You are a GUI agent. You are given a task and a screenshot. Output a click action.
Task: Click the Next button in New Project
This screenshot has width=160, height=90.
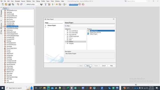pyautogui.click(x=88, y=65)
